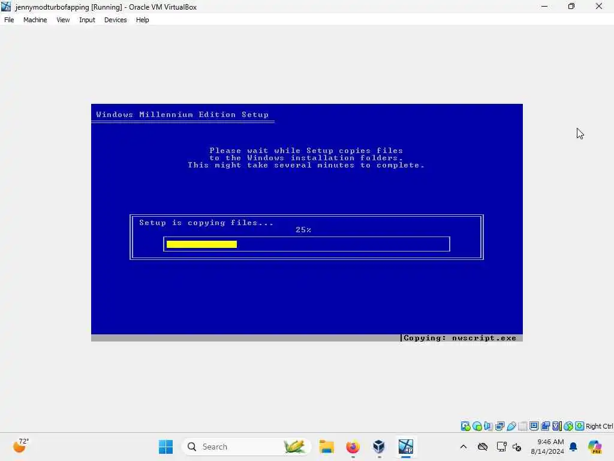
Task: Click the network tray icon
Action: coord(501,447)
